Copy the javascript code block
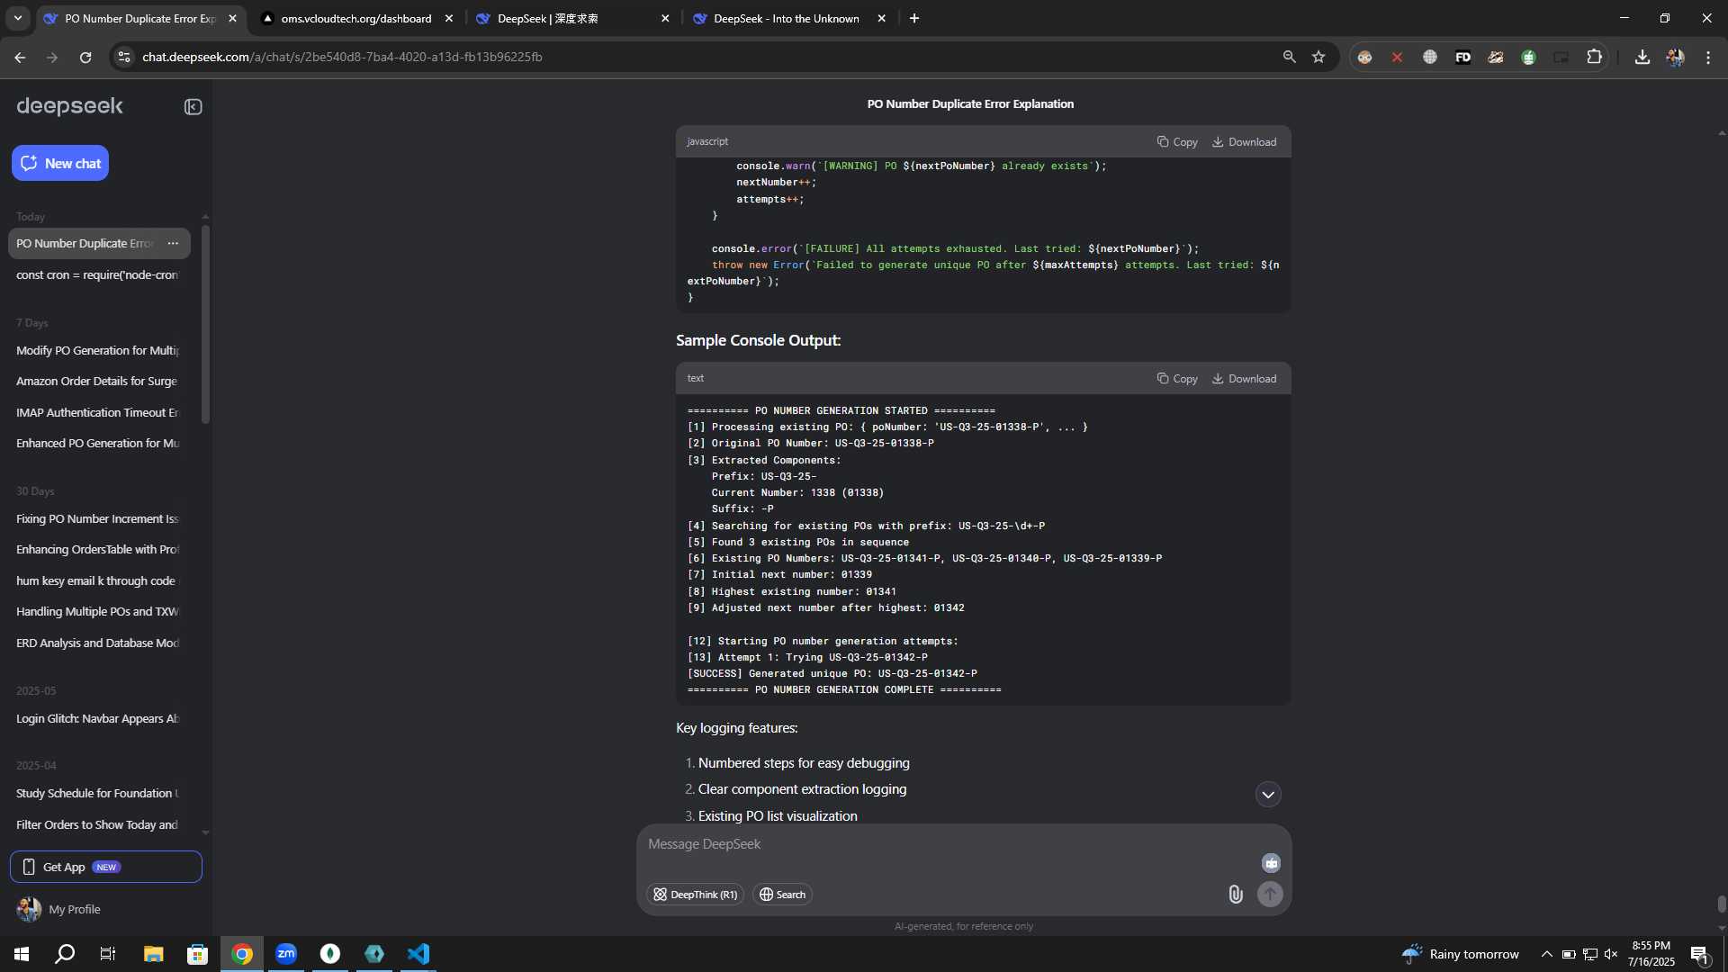The image size is (1728, 972). (x=1177, y=142)
